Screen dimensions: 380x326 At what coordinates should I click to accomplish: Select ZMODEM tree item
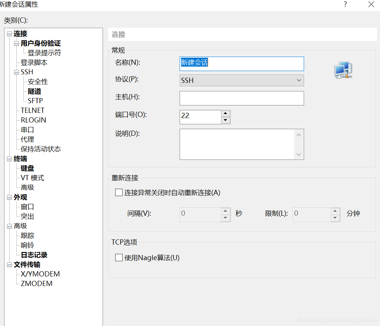pyautogui.click(x=36, y=283)
